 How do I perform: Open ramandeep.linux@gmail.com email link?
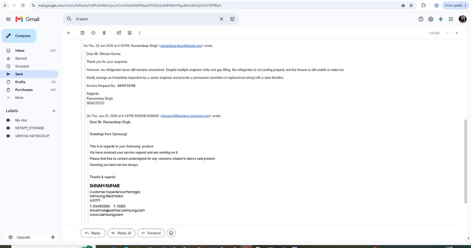click(x=181, y=46)
